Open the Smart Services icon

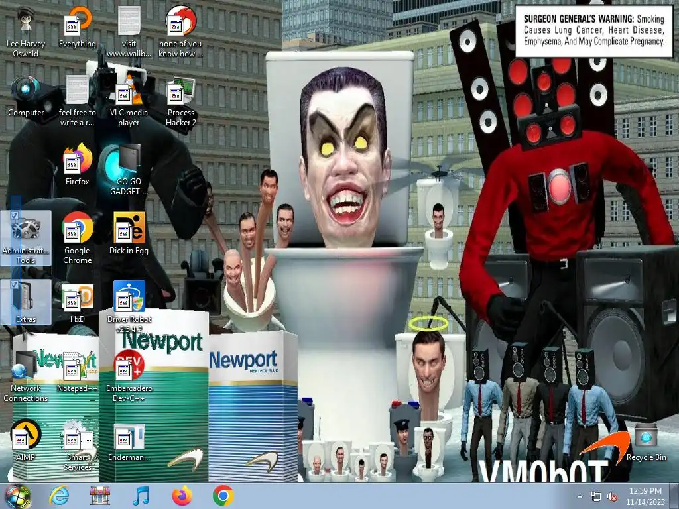77,445
